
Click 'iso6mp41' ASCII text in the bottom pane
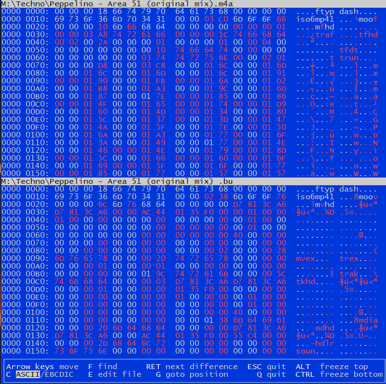click(x=315, y=196)
